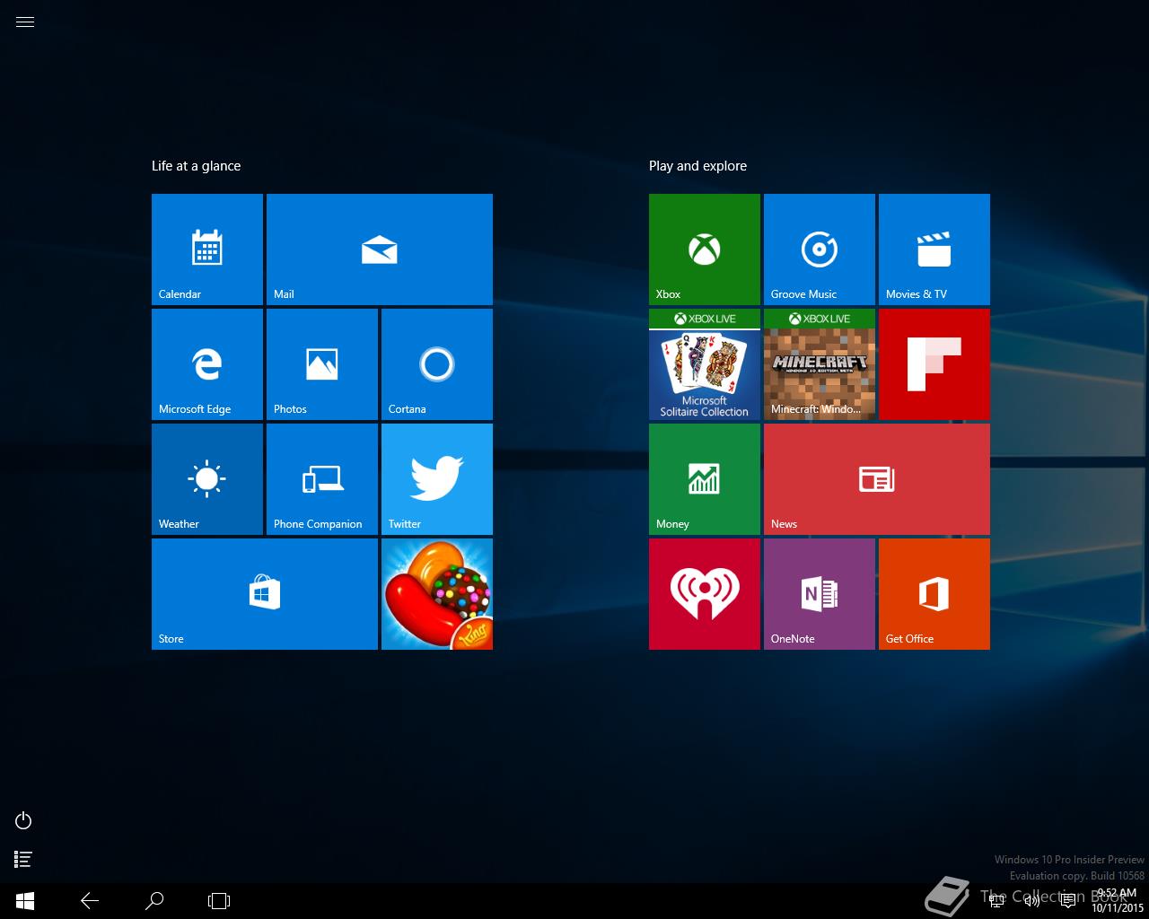
Task: Click the taskbar Back arrow
Action: [90, 901]
